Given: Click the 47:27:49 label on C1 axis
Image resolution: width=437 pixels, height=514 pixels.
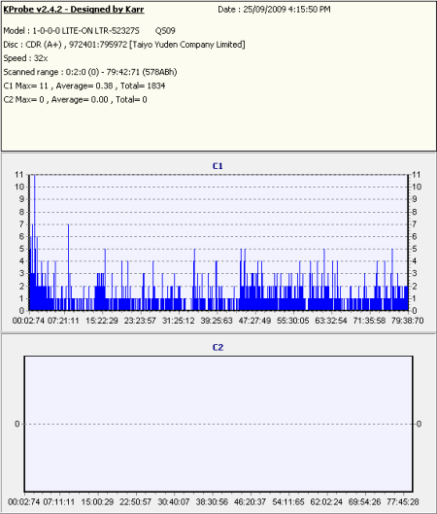Looking at the screenshot, I should point(254,321).
